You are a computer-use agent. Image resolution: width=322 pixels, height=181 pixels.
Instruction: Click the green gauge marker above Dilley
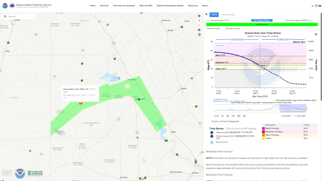pos(8,43)
